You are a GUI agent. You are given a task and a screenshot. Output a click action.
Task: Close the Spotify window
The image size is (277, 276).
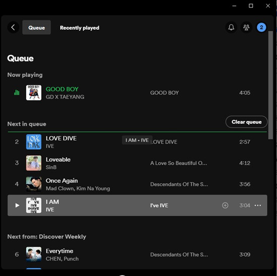(x=268, y=6)
